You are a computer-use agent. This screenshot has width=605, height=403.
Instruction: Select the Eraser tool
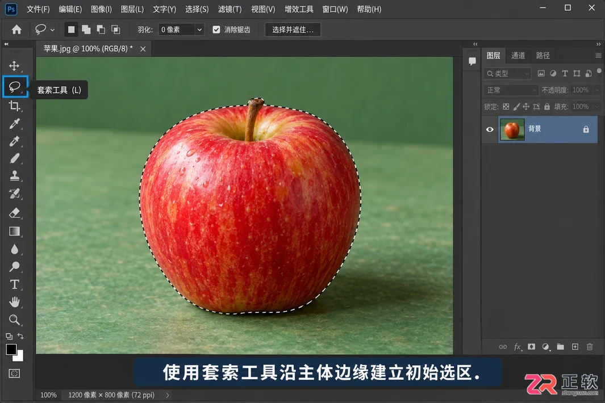[x=14, y=212]
